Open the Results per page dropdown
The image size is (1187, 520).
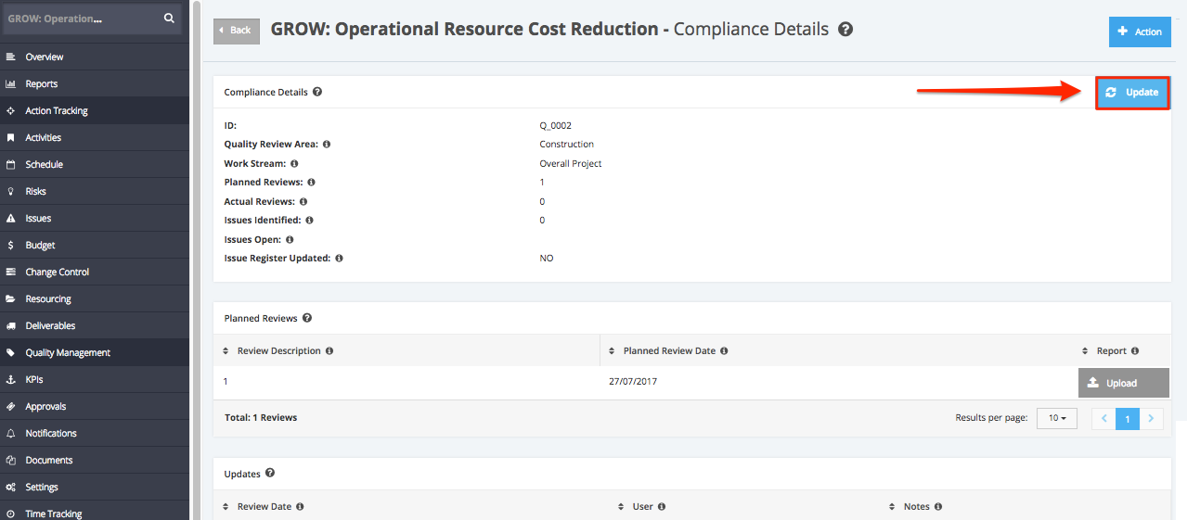(1056, 418)
